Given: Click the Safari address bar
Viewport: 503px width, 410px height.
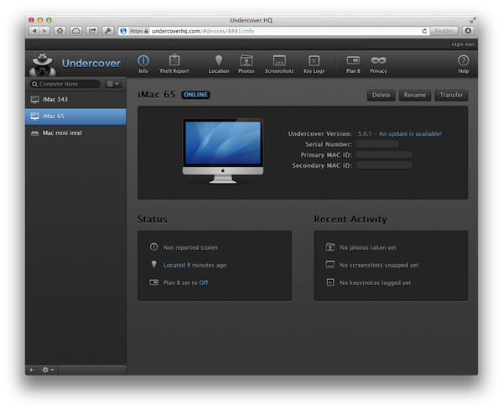Looking at the screenshot, I should (273, 31).
